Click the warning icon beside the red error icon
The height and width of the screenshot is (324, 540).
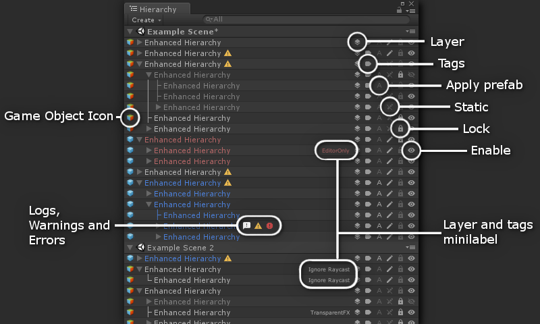[258, 225]
